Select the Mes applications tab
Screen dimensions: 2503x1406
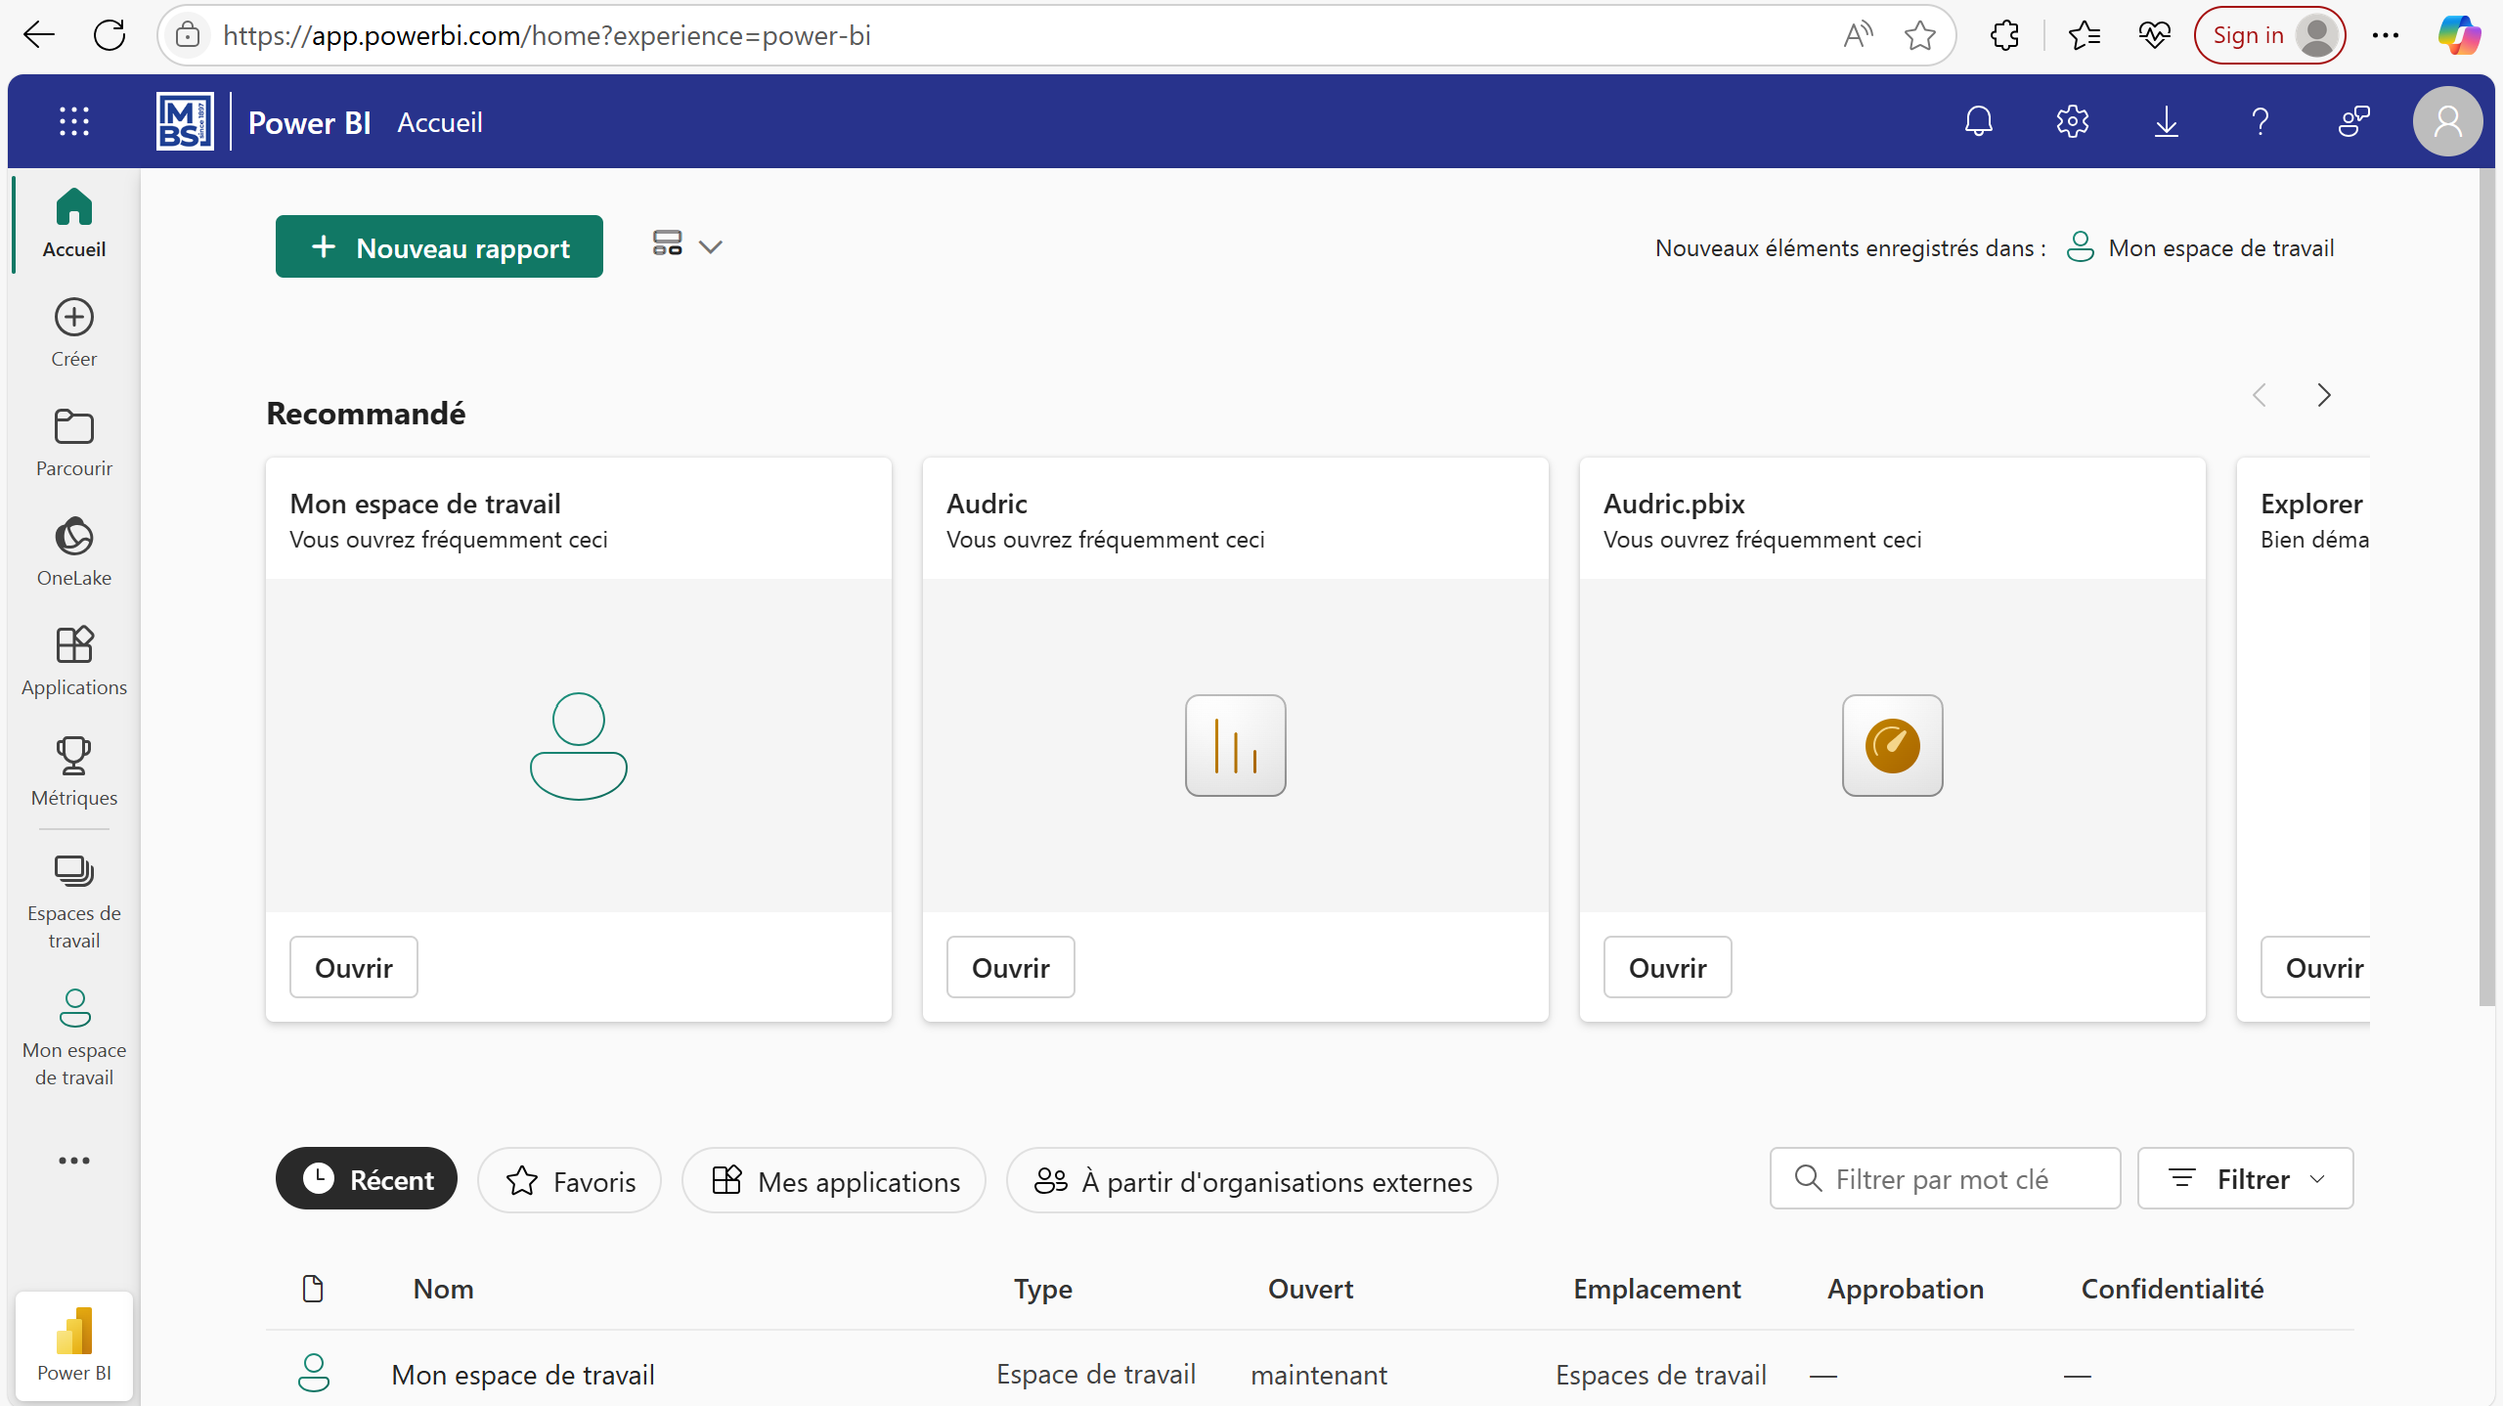pyautogui.click(x=834, y=1180)
